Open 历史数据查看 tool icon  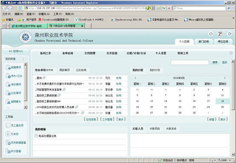pyautogui.click(x=8, y=143)
